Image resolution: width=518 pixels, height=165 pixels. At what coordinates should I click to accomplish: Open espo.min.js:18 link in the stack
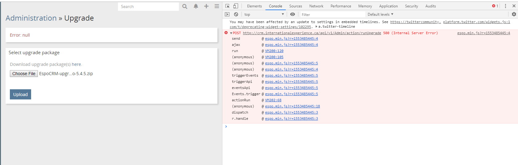(293, 106)
